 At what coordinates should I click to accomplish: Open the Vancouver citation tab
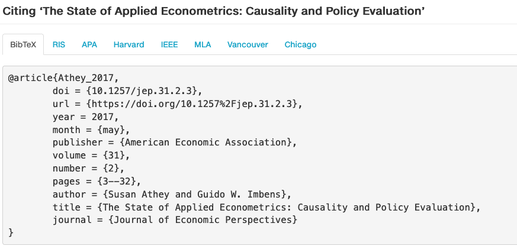(248, 44)
